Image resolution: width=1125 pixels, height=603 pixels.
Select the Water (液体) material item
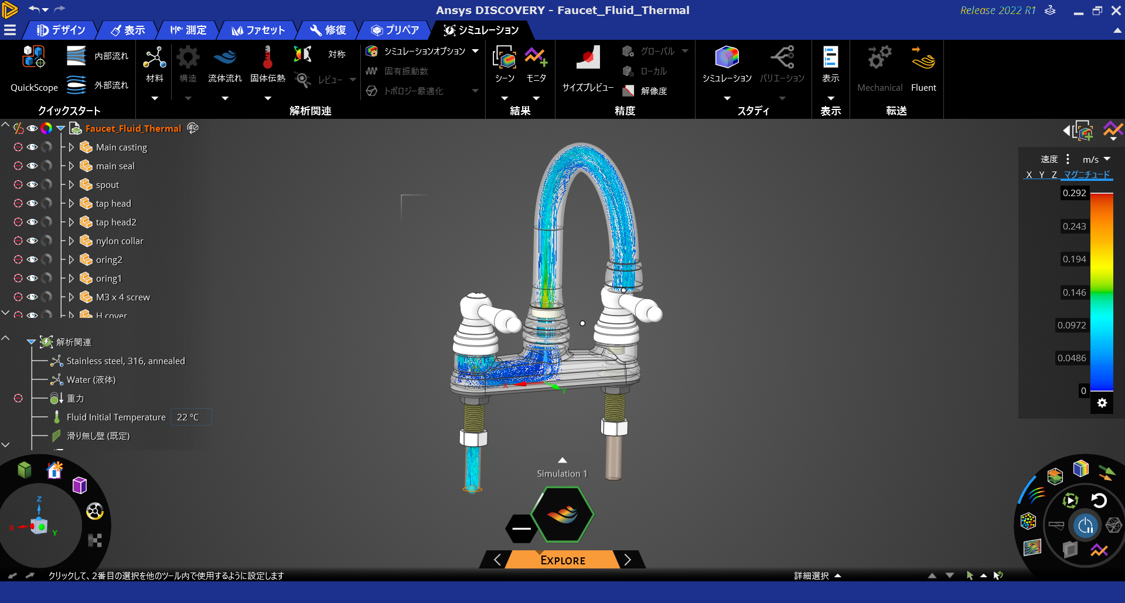pyautogui.click(x=91, y=380)
